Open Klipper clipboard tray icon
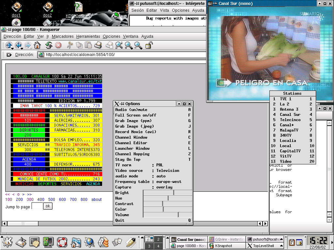Screen dimensions: 334x250 click(292, 242)
